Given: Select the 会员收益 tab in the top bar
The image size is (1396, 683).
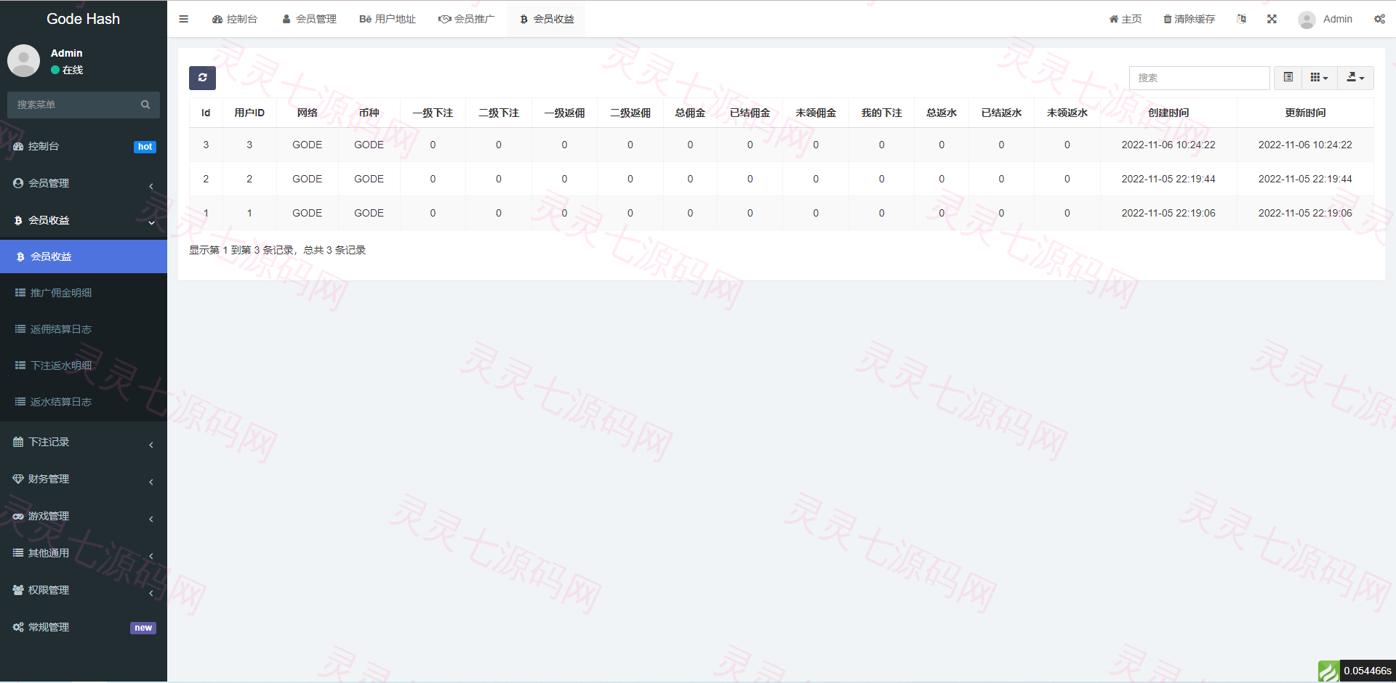Looking at the screenshot, I should pyautogui.click(x=546, y=19).
